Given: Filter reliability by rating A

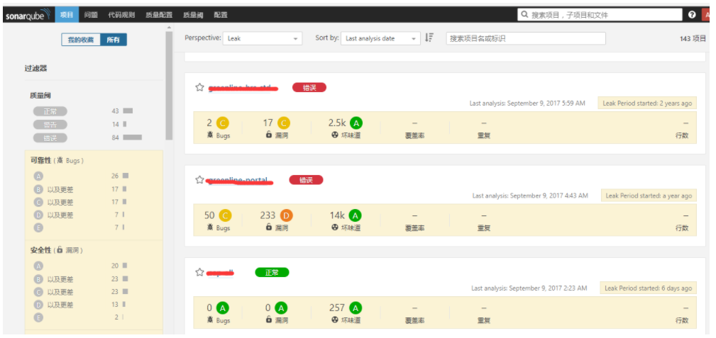Looking at the screenshot, I should click(x=38, y=176).
